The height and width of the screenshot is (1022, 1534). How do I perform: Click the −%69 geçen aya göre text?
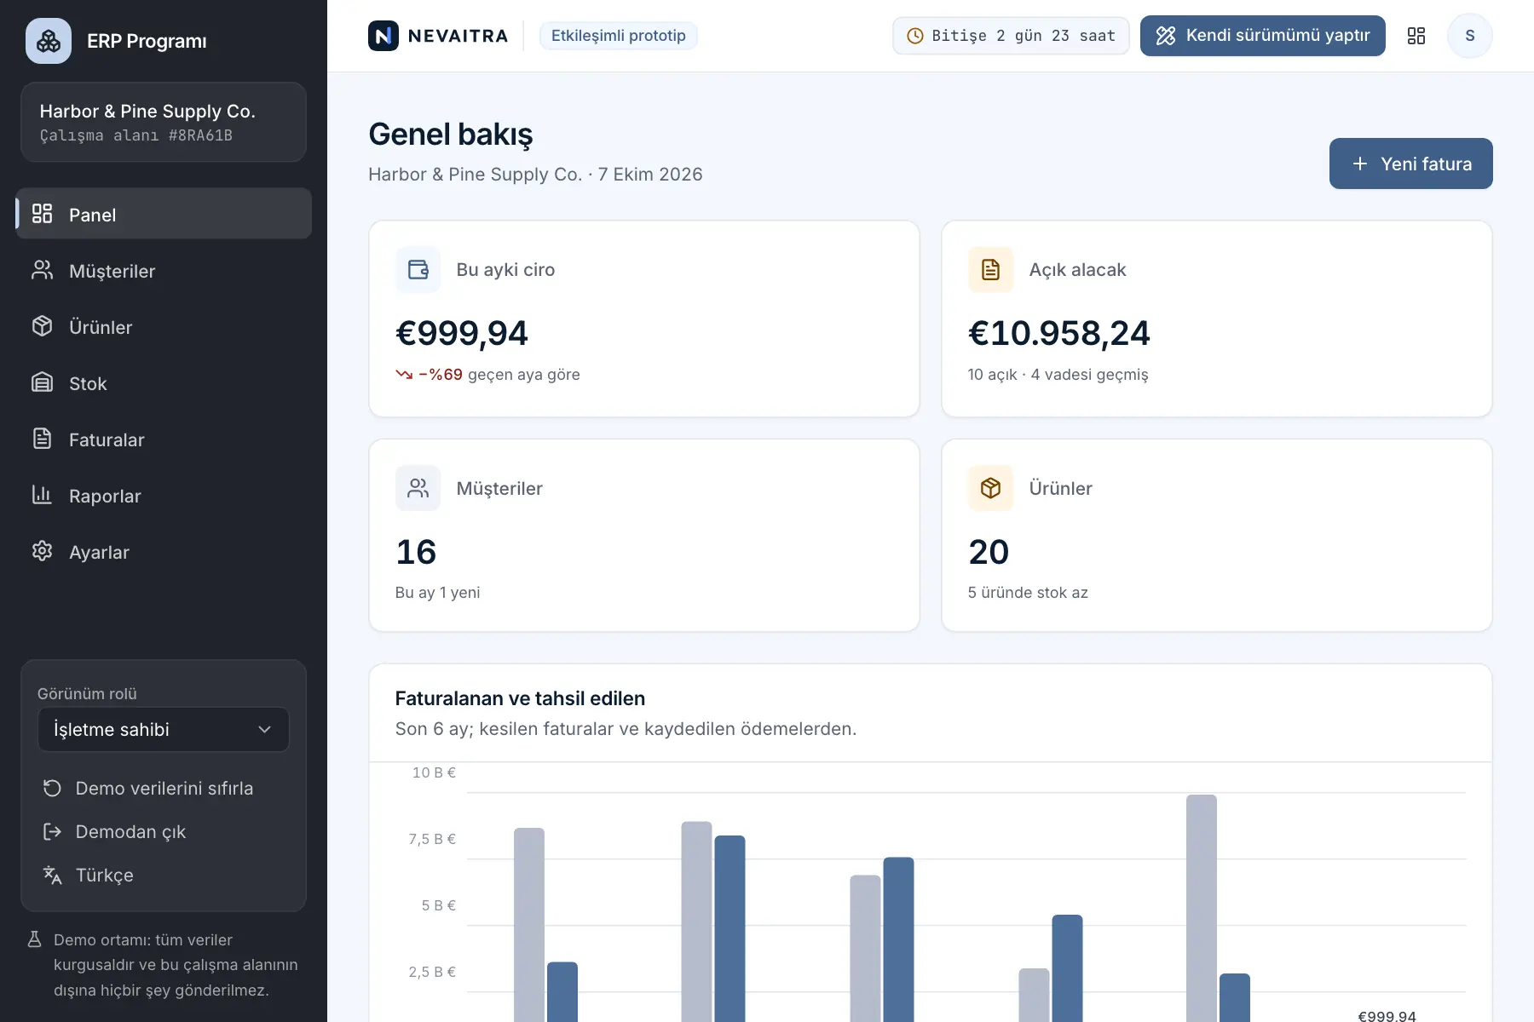pos(487,375)
